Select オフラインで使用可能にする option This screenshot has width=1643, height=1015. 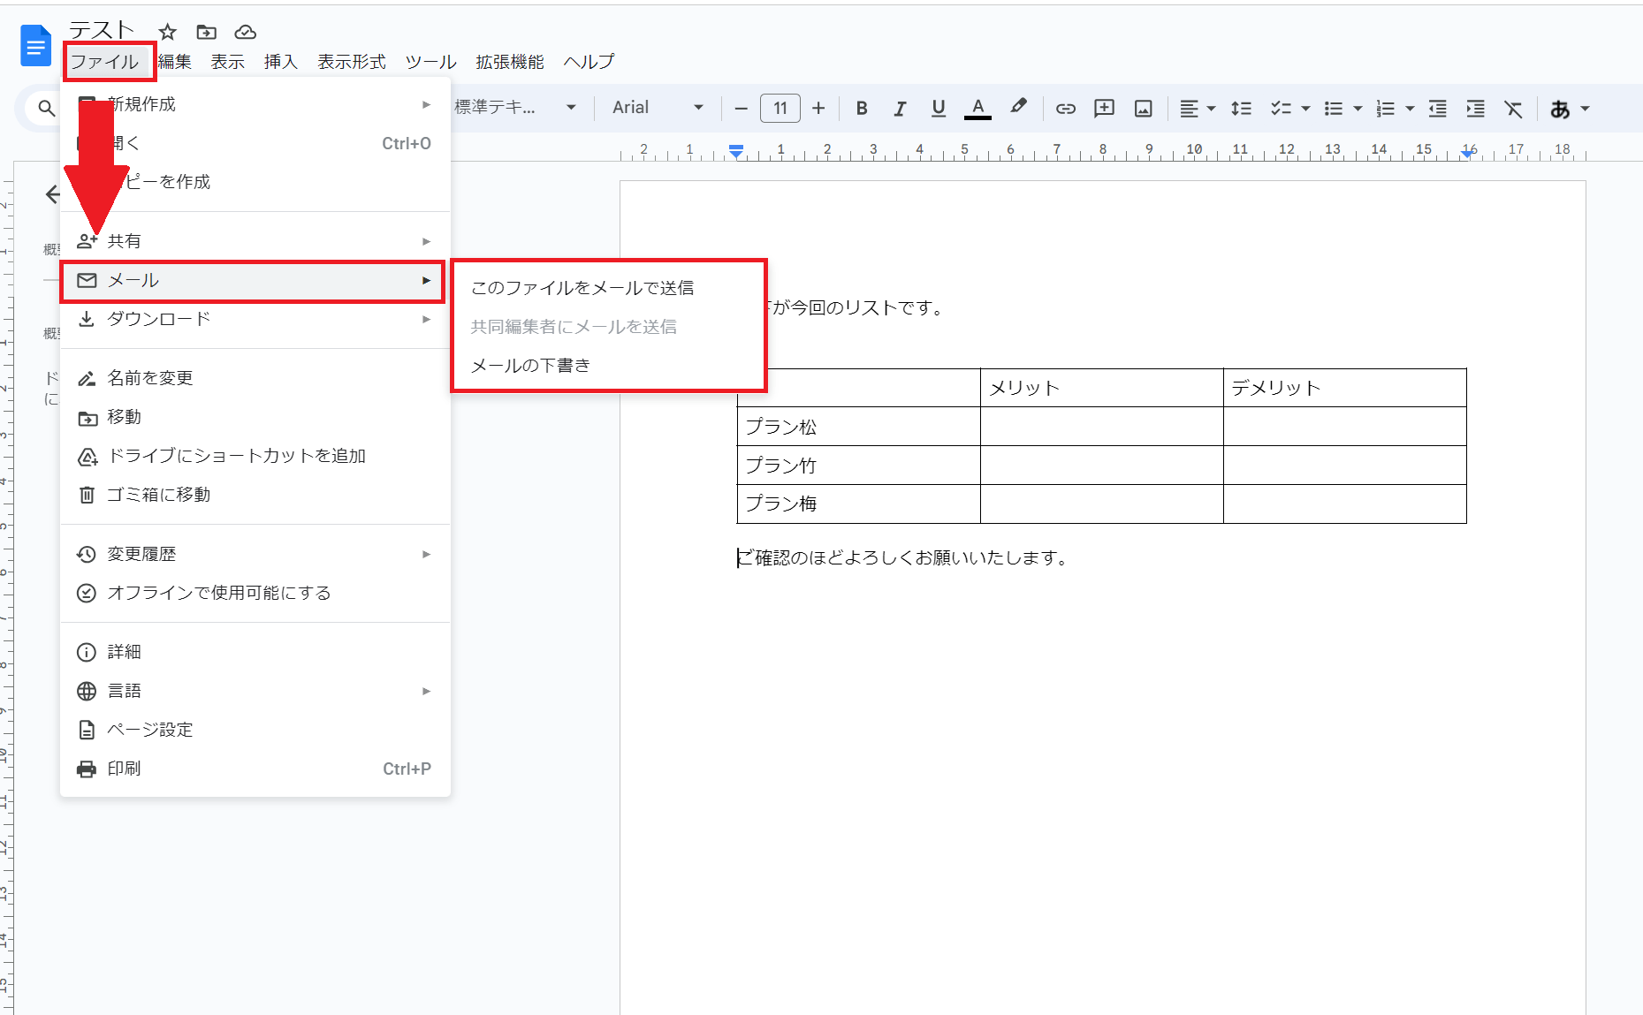point(218,593)
